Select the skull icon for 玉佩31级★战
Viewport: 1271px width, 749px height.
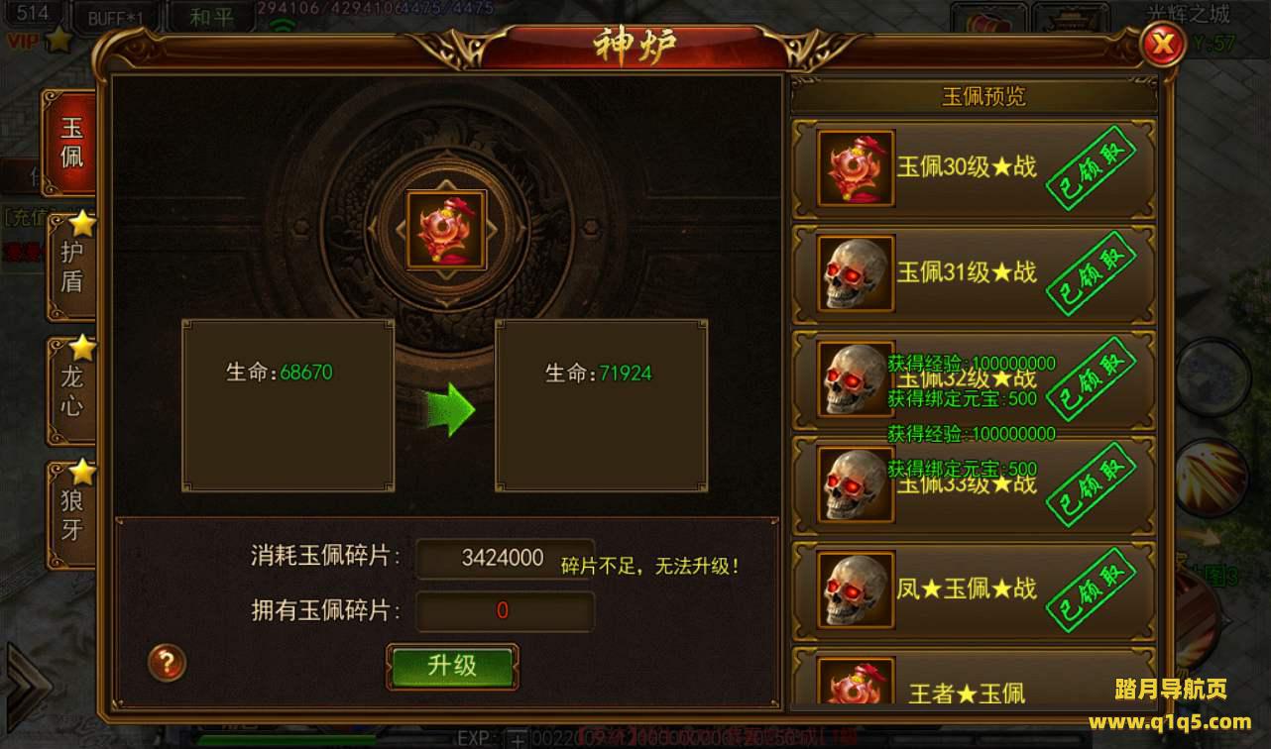coord(856,273)
